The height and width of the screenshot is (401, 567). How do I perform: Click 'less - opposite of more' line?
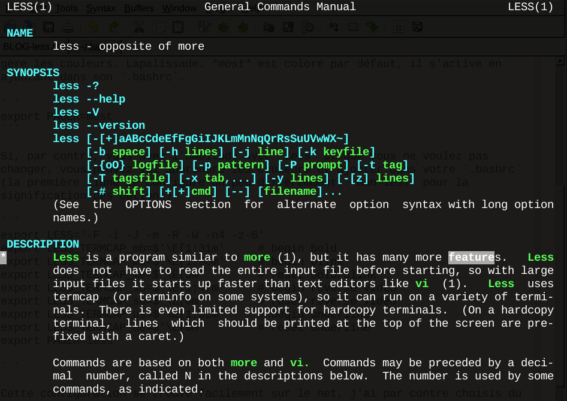click(x=128, y=46)
